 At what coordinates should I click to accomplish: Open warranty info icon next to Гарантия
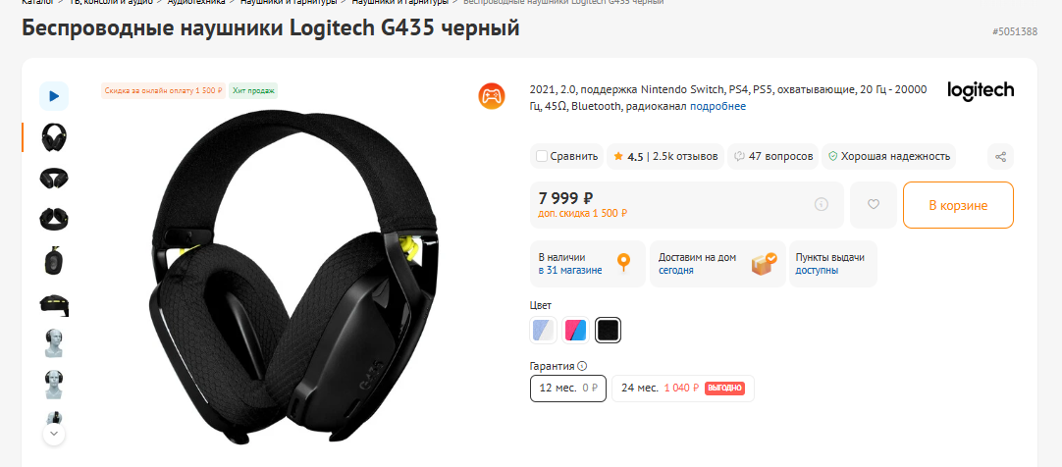point(582,366)
